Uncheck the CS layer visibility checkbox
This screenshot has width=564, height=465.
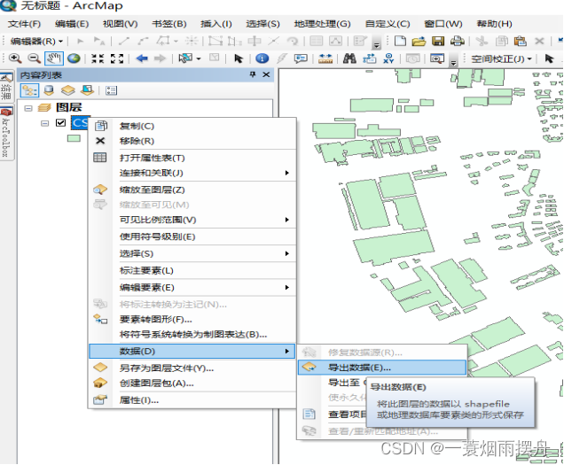tap(60, 123)
